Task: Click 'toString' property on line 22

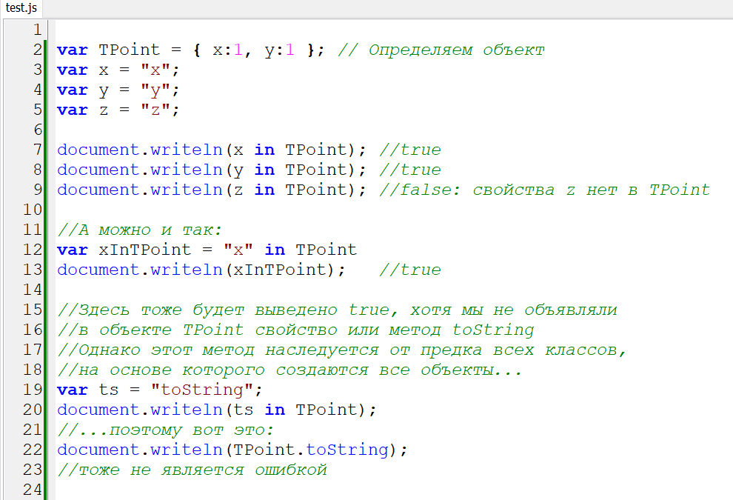Action: click(x=347, y=450)
